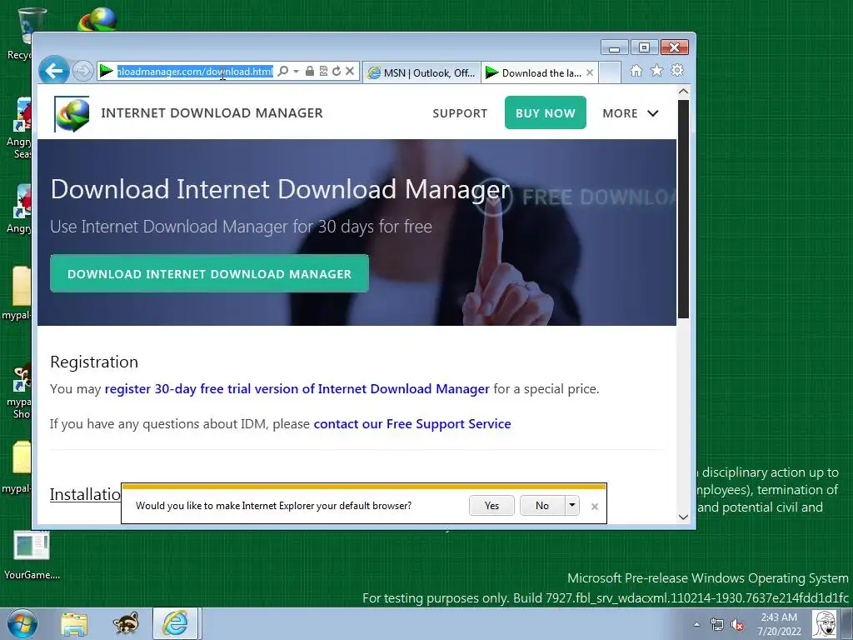Open the mypal Sho desktop shortcut
The height and width of the screenshot is (640, 853).
click(x=20, y=391)
